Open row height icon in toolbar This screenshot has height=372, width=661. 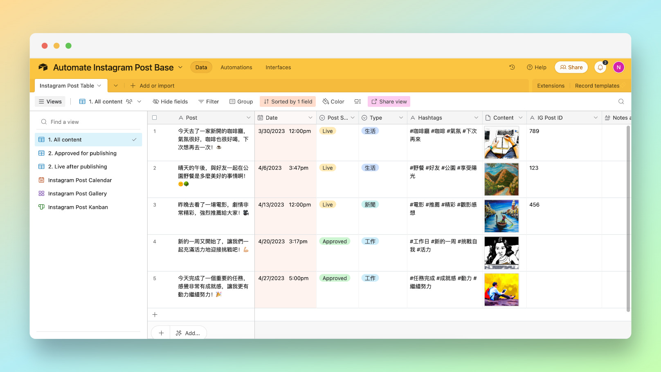[357, 101]
